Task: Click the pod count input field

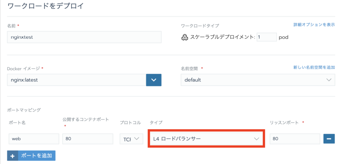Action: point(266,37)
